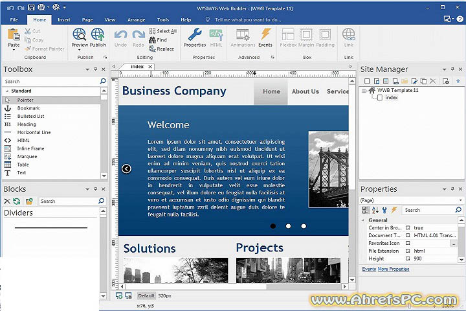Select the Marquee item in Toolbox
This screenshot has width=466, height=311.
click(27, 157)
